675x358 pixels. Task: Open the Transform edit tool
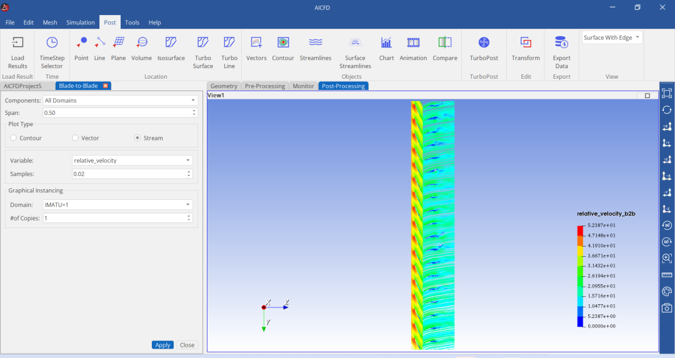[x=526, y=49]
